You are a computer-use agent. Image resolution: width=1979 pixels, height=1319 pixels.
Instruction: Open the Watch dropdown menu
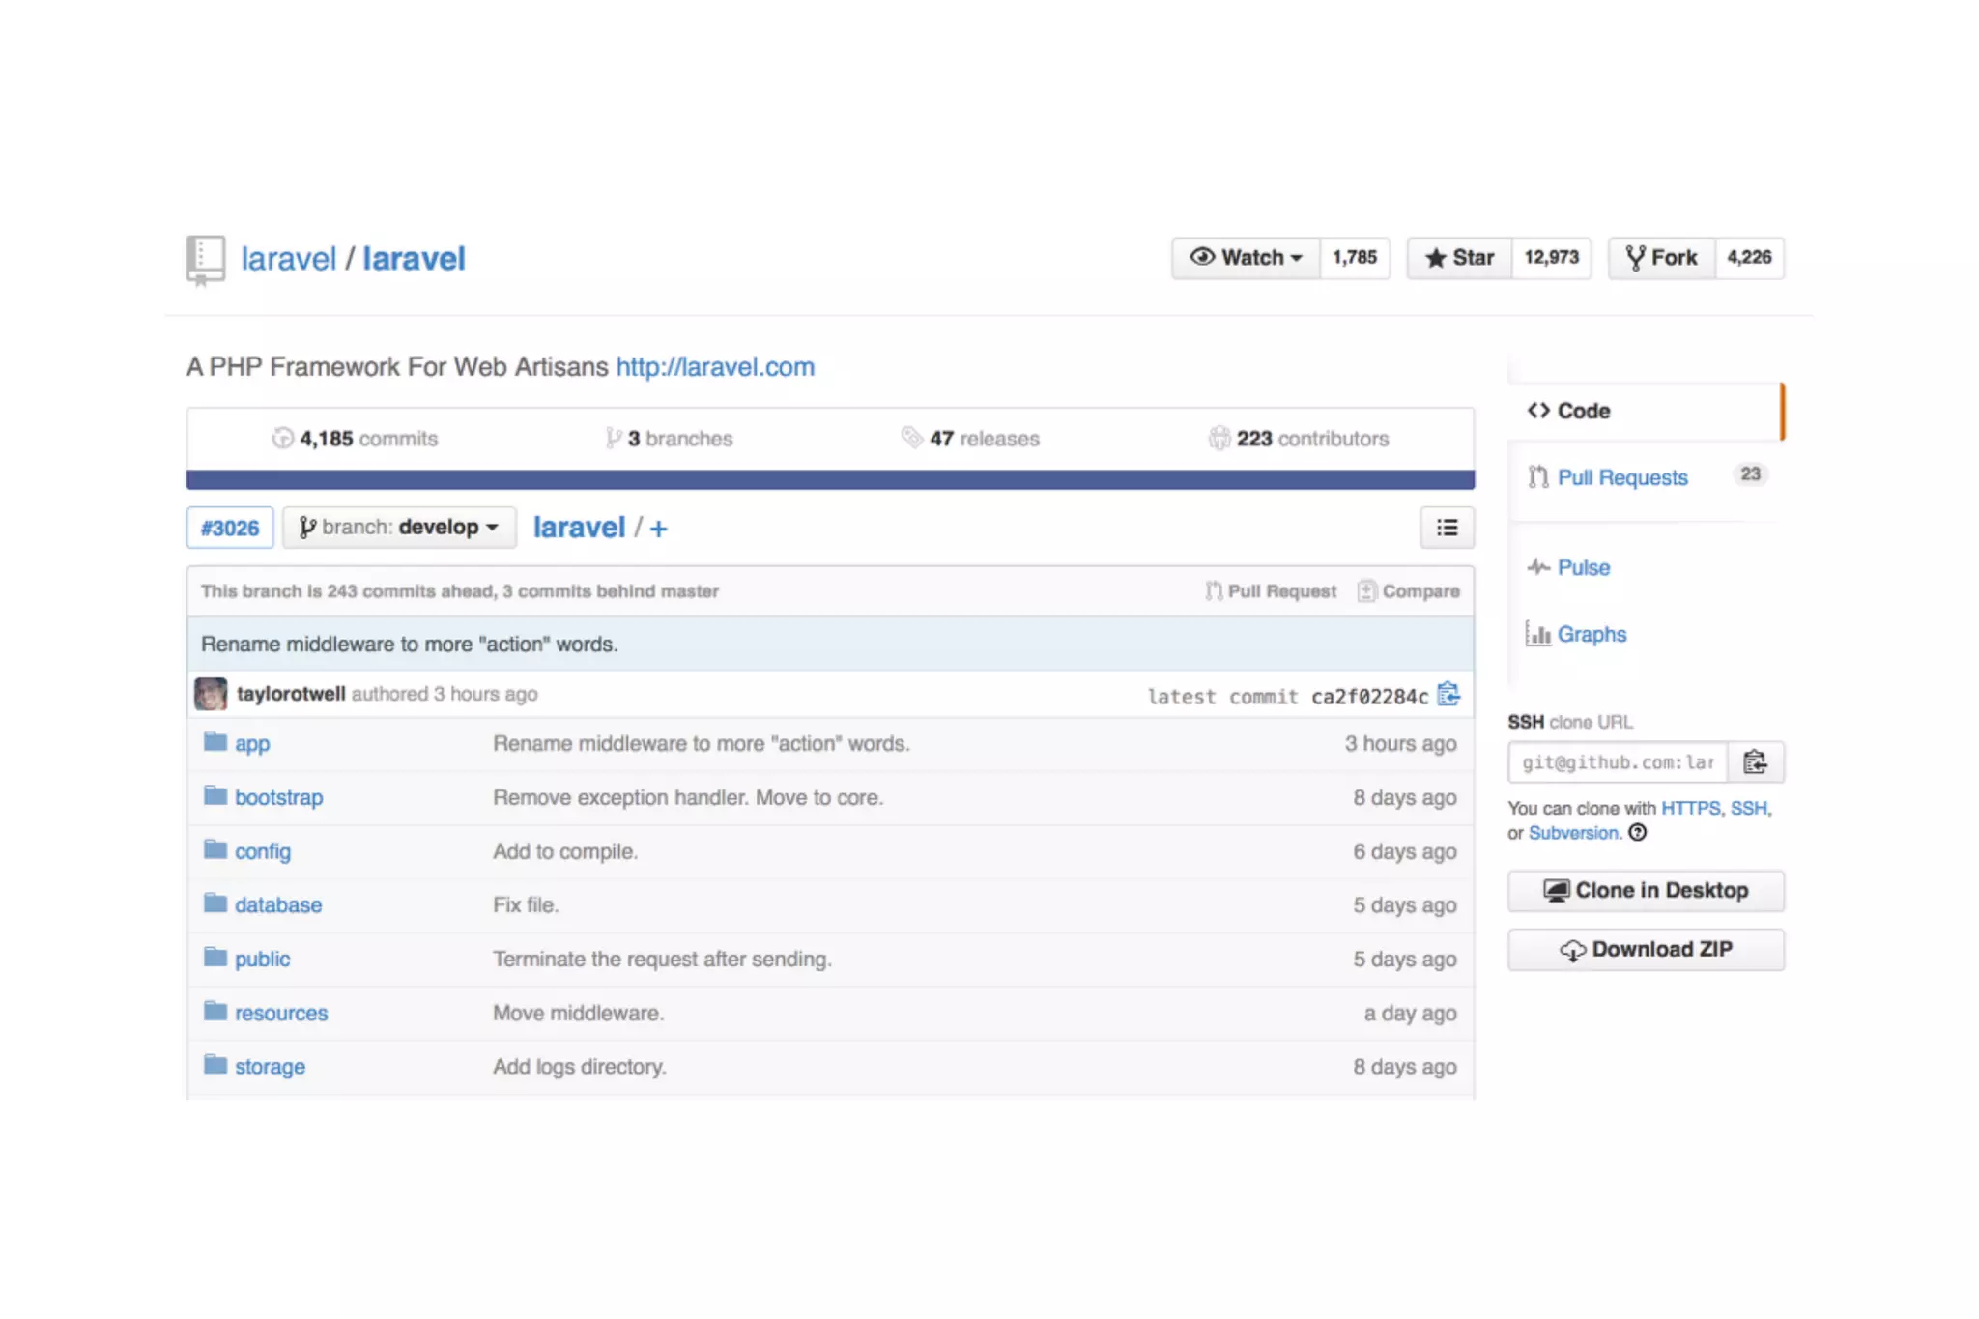[x=1247, y=258]
